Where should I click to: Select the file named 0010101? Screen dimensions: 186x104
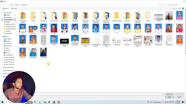[44, 40]
